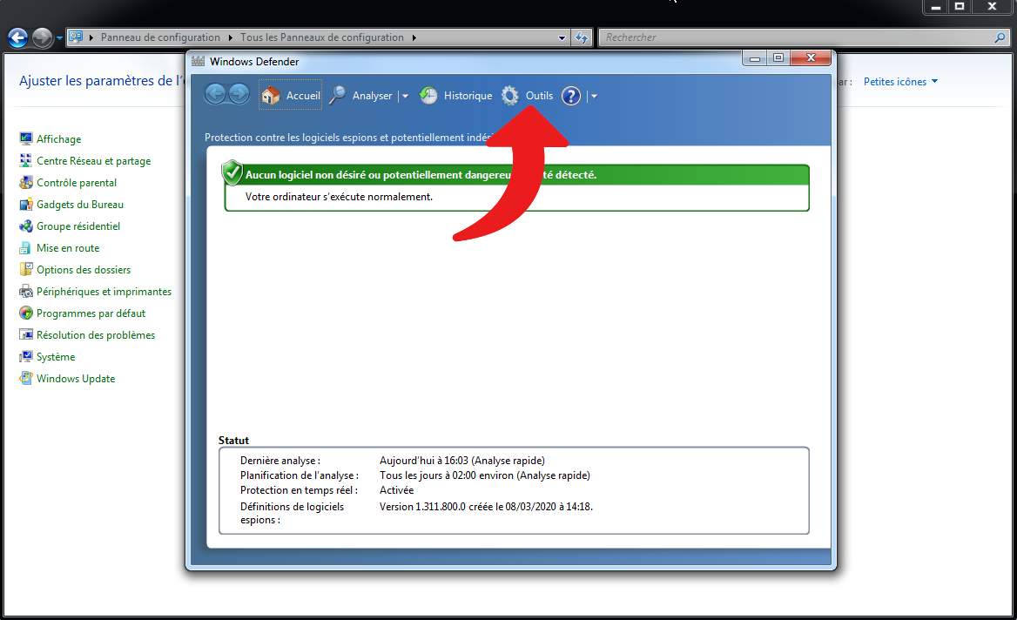Click 'Tous les jours à 02:00 environ' text

pyautogui.click(x=446, y=475)
